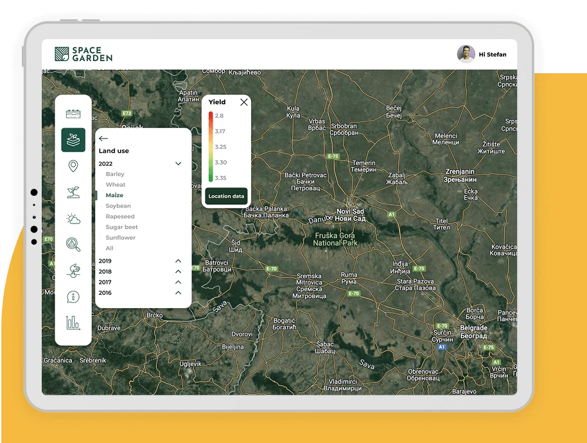Click the Zrenjanin label on the map

click(460, 175)
